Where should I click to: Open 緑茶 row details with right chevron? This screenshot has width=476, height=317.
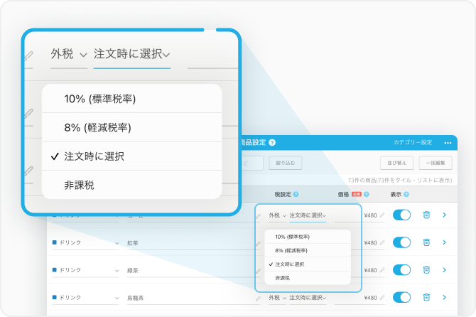(x=445, y=269)
